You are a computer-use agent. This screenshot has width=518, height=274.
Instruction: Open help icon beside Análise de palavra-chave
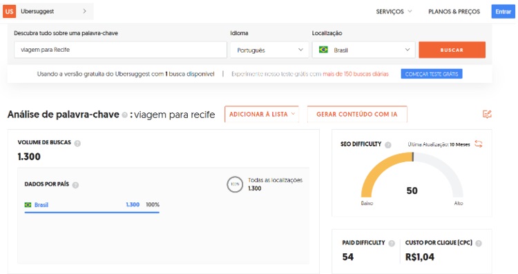click(124, 115)
